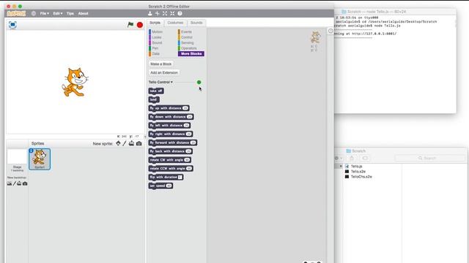
Task: Click the land block
Action: coord(154,99)
